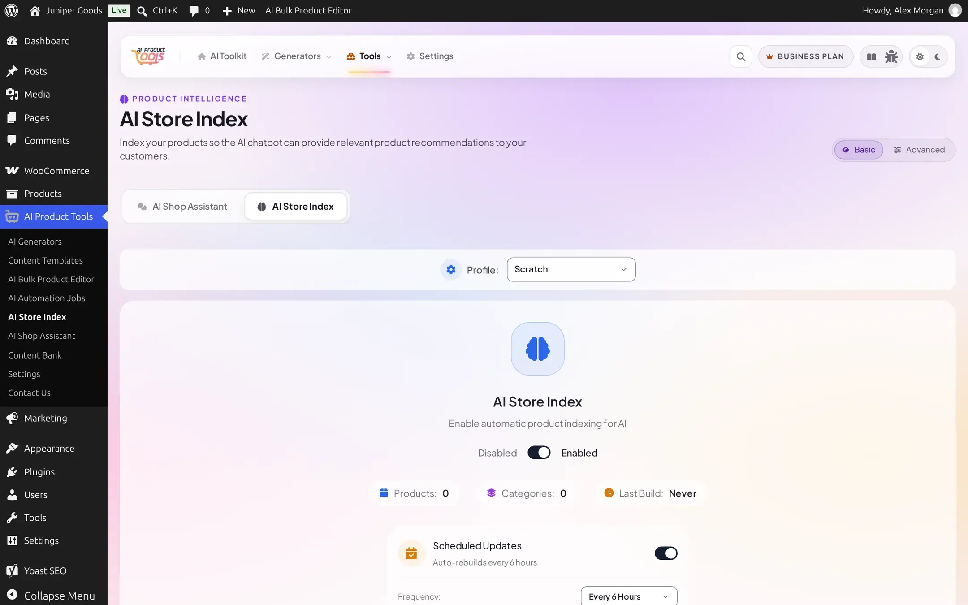Open AI Bulk Product Editor admin bar link
The height and width of the screenshot is (605, 968).
point(308,10)
